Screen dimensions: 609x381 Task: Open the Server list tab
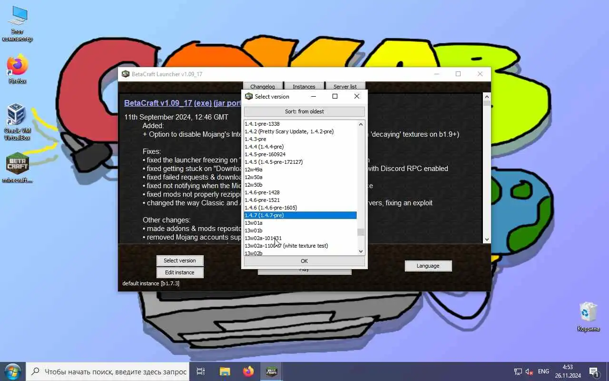tap(345, 87)
